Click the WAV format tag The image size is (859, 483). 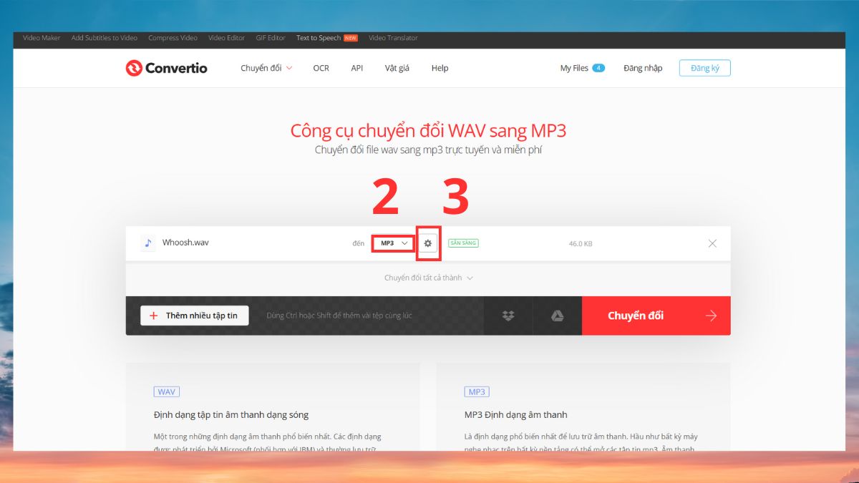pos(166,391)
